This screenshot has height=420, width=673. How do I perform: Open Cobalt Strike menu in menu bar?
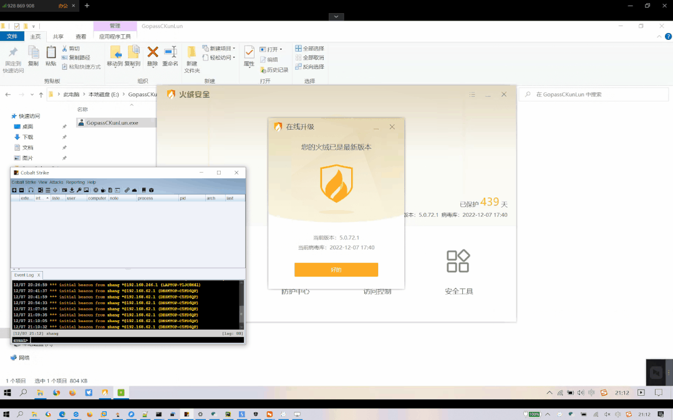click(24, 183)
